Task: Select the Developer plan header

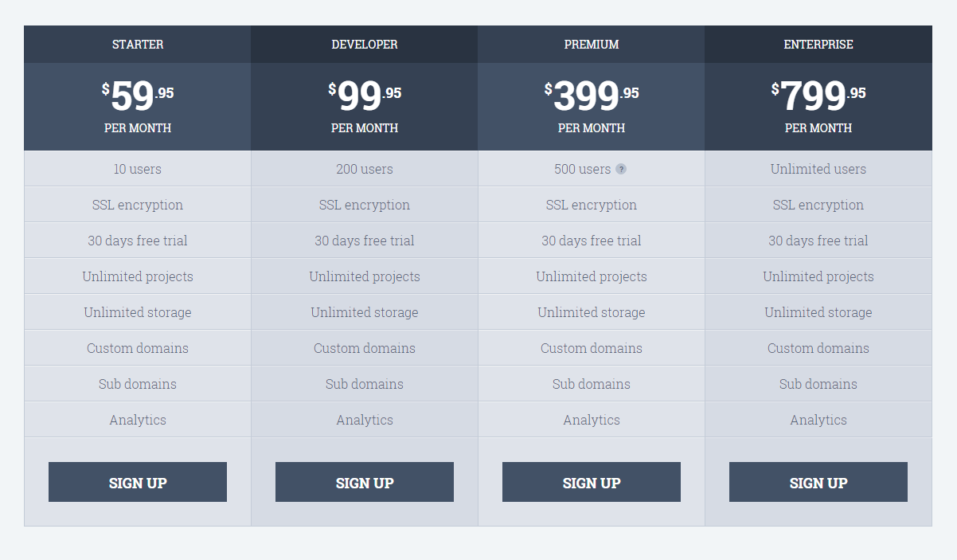Action: [x=365, y=45]
